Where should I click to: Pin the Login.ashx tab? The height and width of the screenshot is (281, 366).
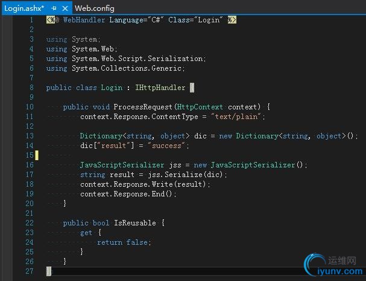tap(54, 8)
